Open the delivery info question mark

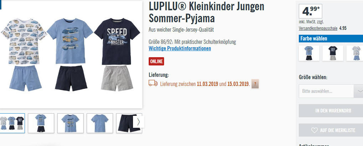tap(255, 84)
